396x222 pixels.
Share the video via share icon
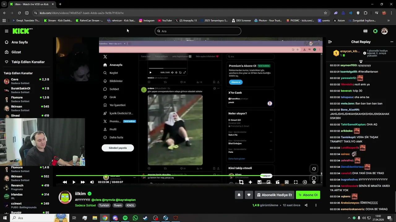tap(306, 205)
